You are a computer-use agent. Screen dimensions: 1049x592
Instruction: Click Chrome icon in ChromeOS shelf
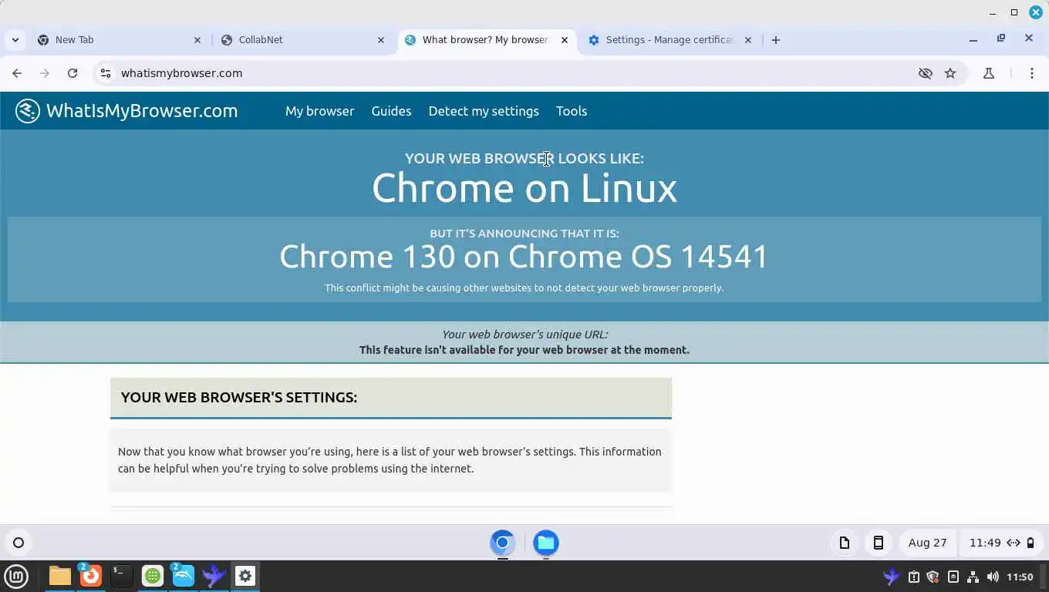pos(502,543)
